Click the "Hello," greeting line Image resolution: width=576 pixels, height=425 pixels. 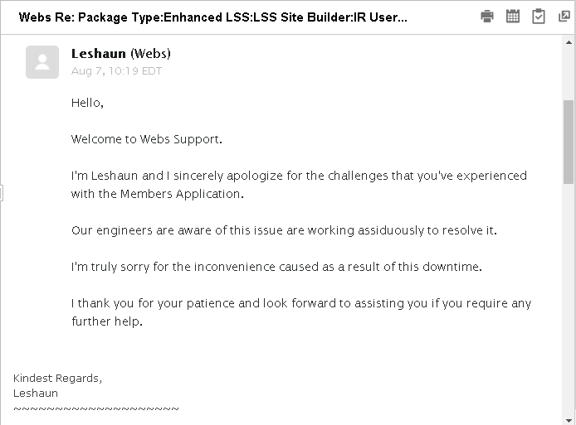pos(87,104)
